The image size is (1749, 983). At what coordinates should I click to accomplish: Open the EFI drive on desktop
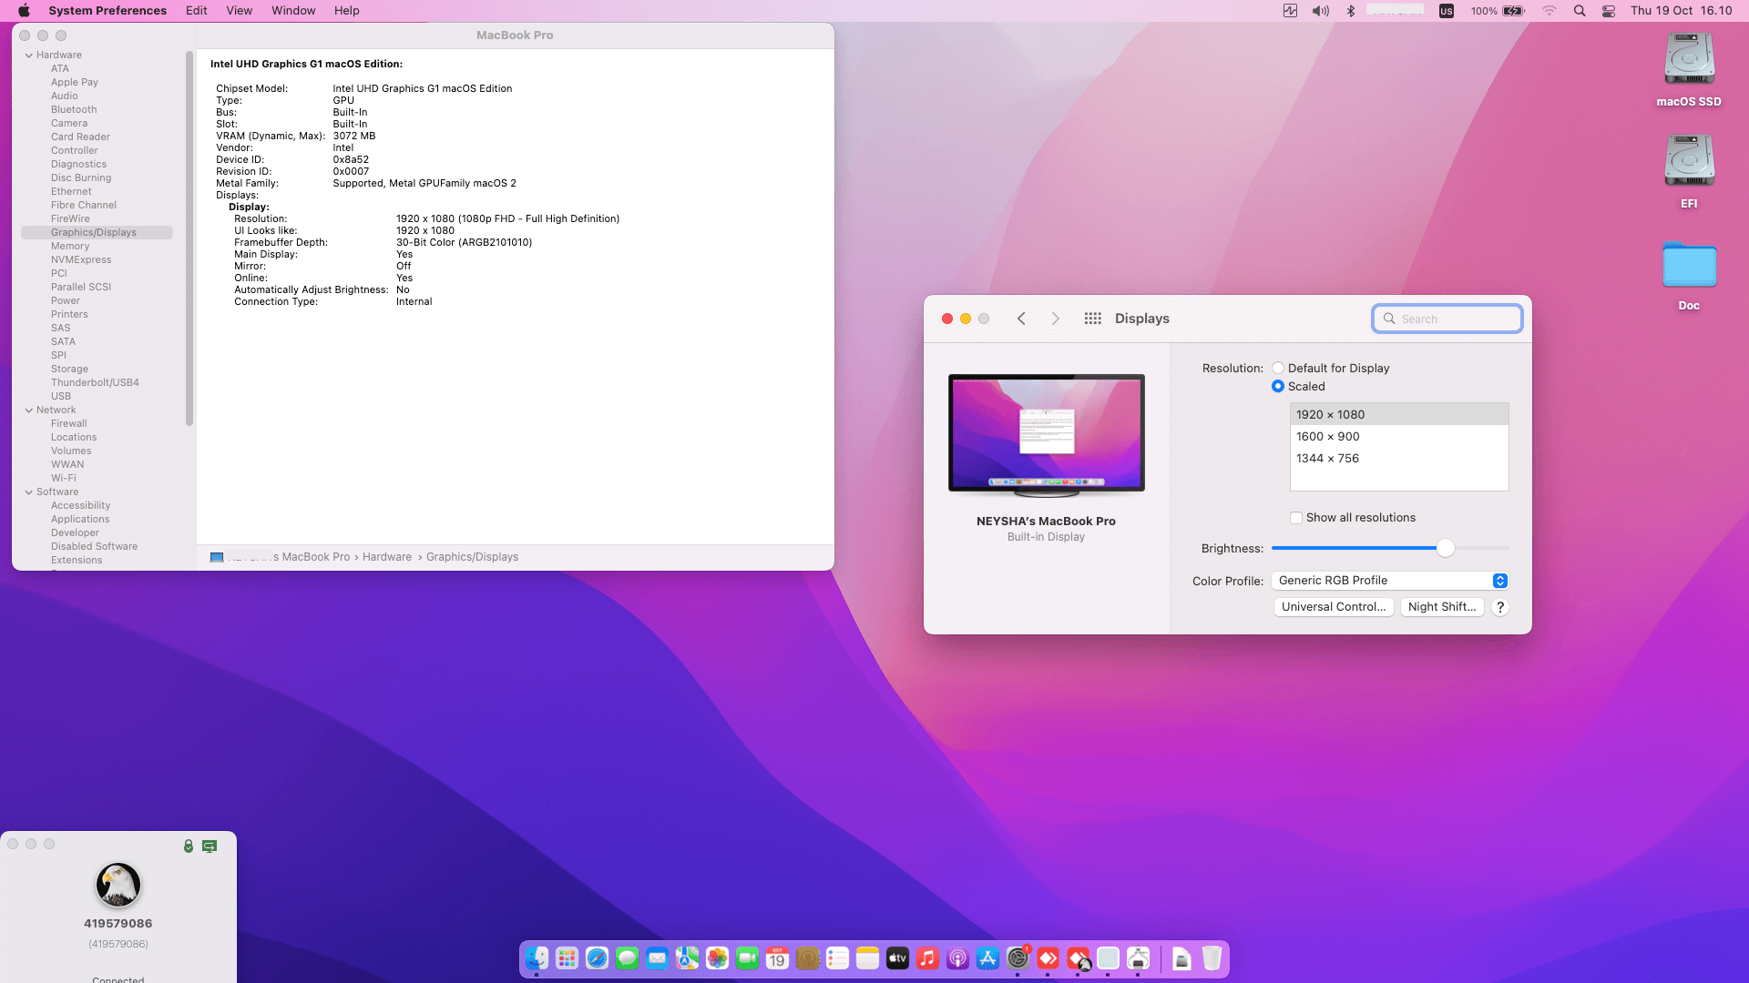pos(1688,162)
